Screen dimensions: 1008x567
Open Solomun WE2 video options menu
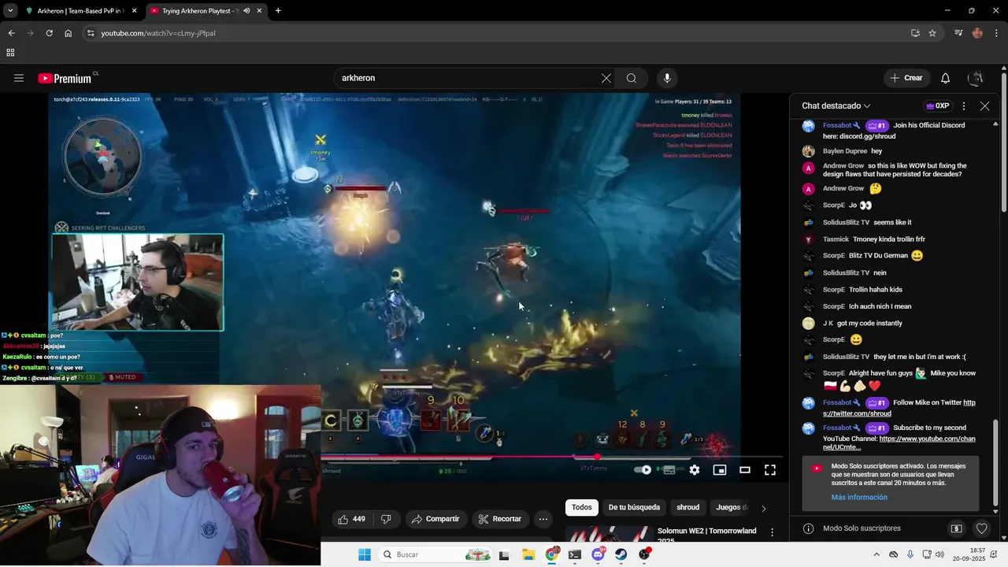pos(773,533)
